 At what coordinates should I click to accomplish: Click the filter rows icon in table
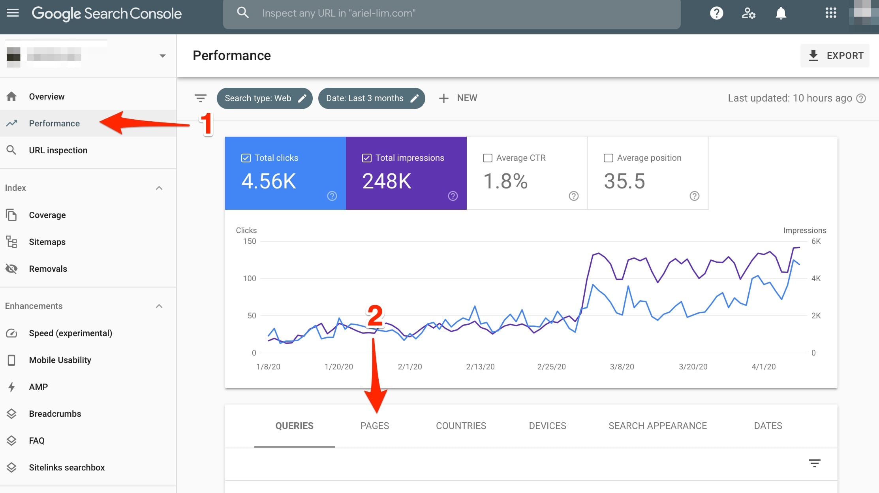(x=814, y=463)
